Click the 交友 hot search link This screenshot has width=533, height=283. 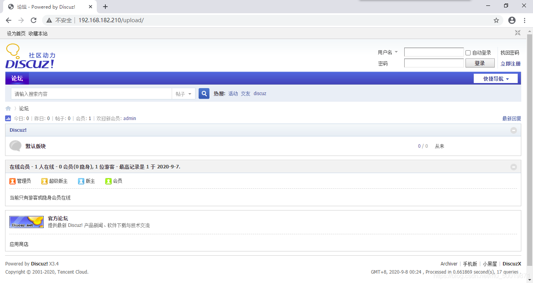[246, 94]
